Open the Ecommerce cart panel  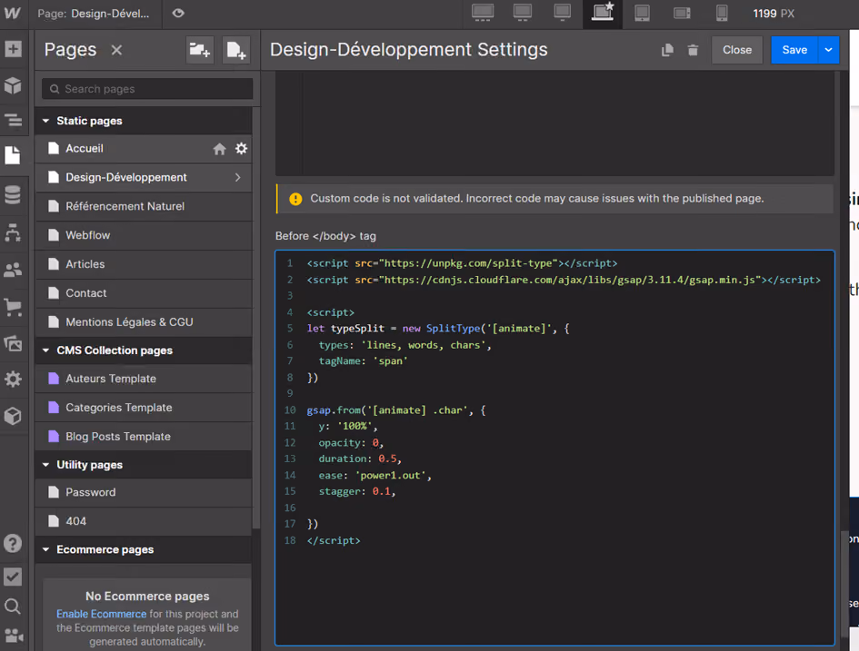pos(13,307)
